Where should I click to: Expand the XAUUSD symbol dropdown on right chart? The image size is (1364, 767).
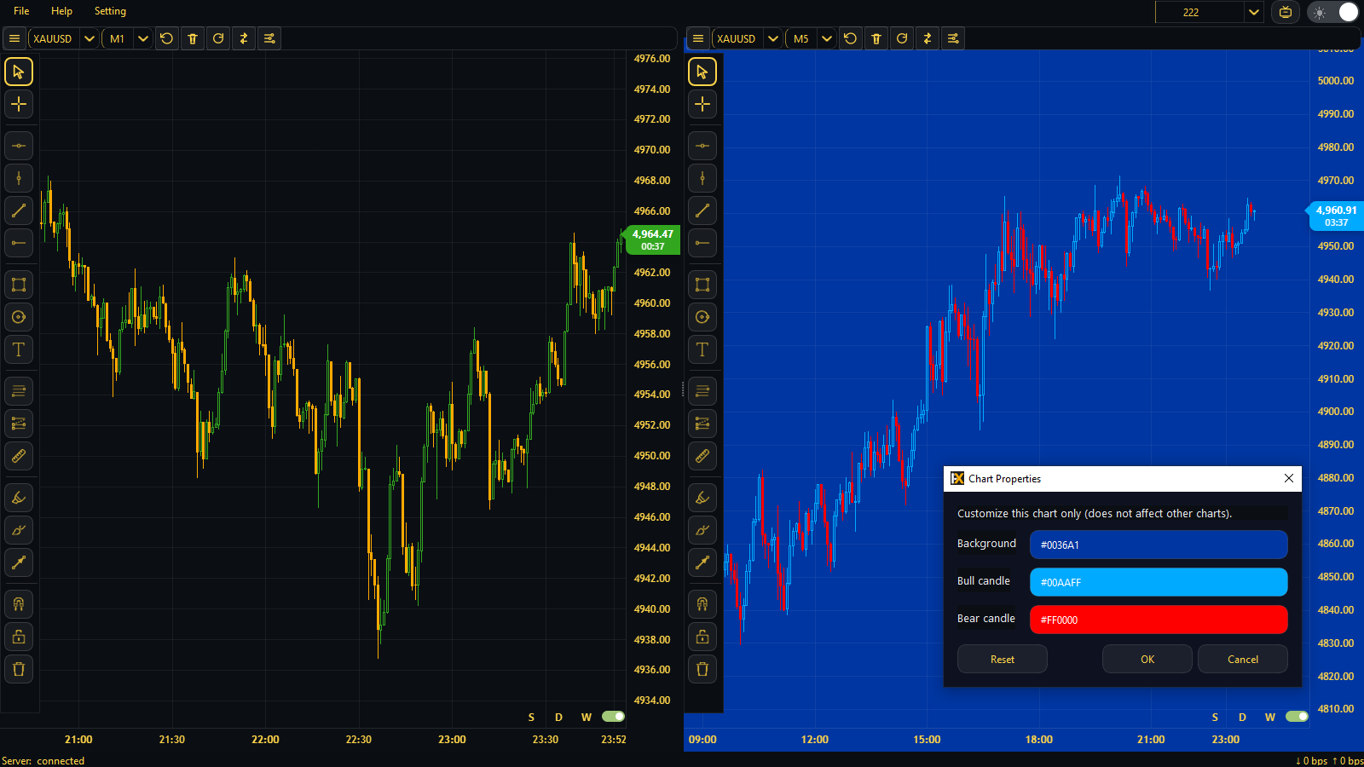tap(773, 38)
